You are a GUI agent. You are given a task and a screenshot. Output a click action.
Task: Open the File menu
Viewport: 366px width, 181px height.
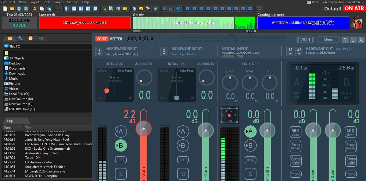pyautogui.click(x=4, y=2)
